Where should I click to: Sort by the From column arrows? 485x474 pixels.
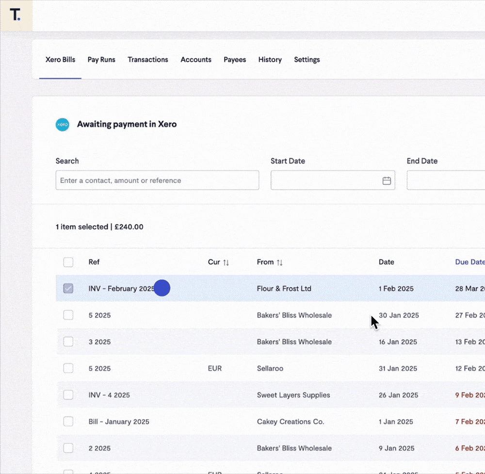coord(280,262)
